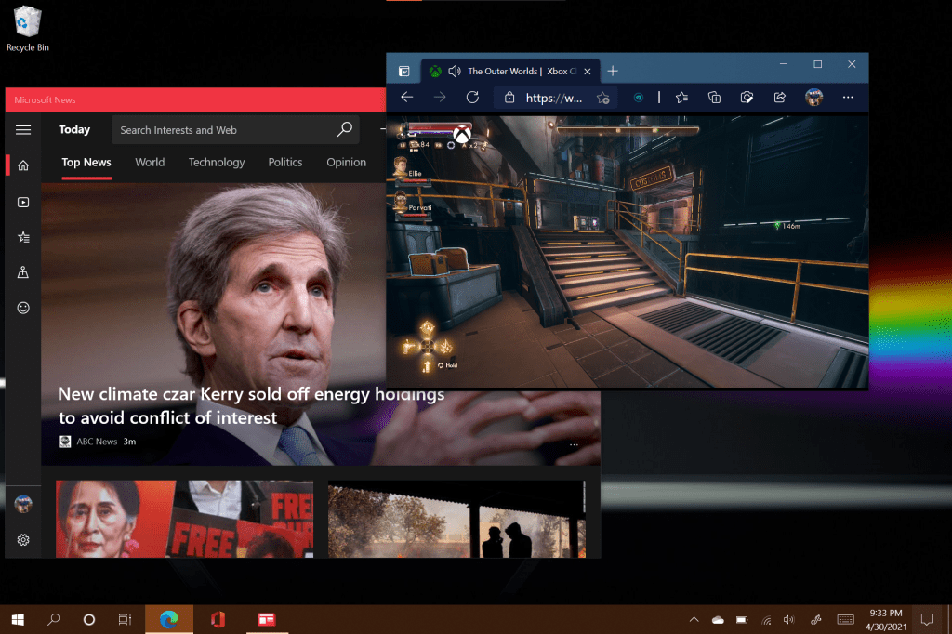
Task: Click the Edge refresh button
Action: tap(472, 97)
